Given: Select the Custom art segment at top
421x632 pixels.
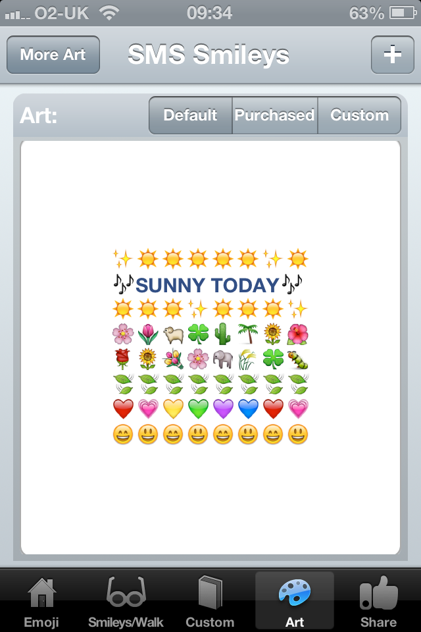Looking at the screenshot, I should tap(359, 115).
